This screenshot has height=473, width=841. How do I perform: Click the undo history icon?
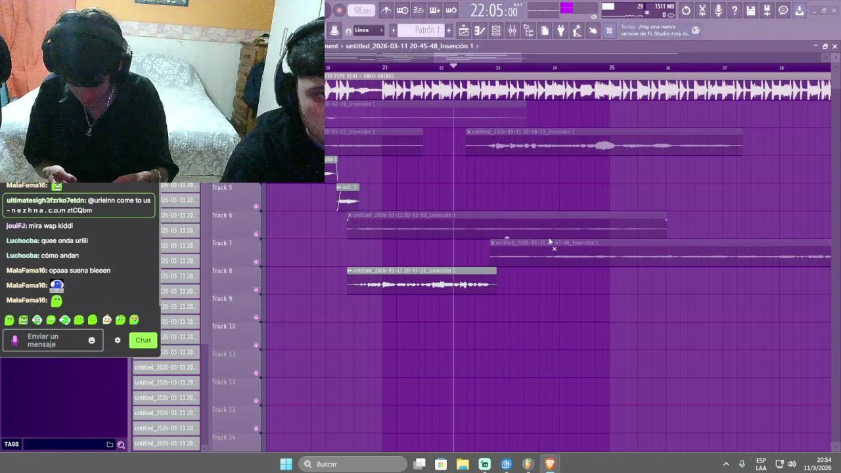pyautogui.click(x=686, y=11)
